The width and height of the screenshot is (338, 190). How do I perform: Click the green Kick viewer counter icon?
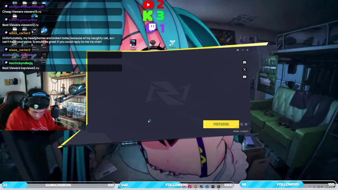tap(148, 16)
